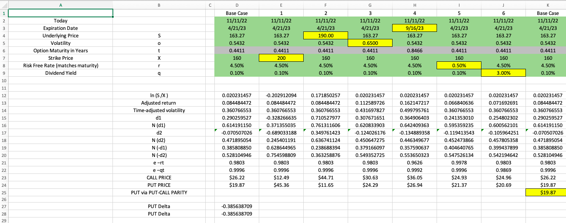Click the -0.202912094 ln(S/X) value
Image resolution: width=566 pixels, height=223 pixels.
point(281,95)
